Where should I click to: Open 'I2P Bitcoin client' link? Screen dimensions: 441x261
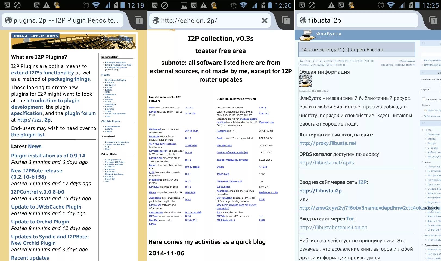tap(226, 220)
